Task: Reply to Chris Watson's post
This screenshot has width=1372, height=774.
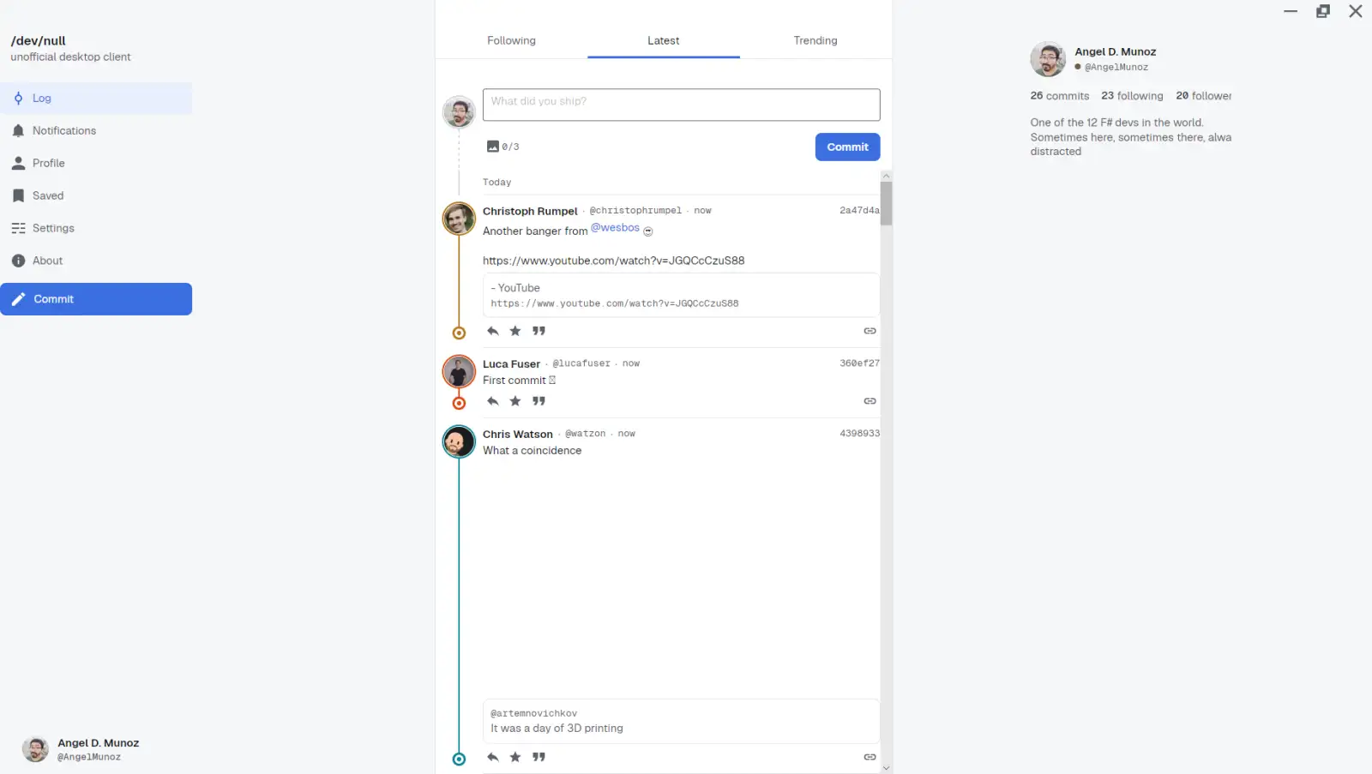Action: [493, 757]
